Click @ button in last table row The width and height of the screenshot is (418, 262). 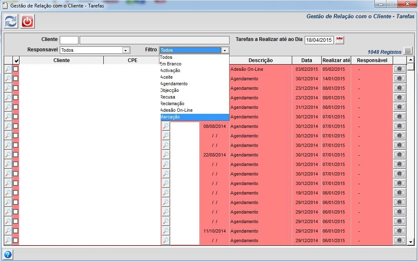(399, 240)
